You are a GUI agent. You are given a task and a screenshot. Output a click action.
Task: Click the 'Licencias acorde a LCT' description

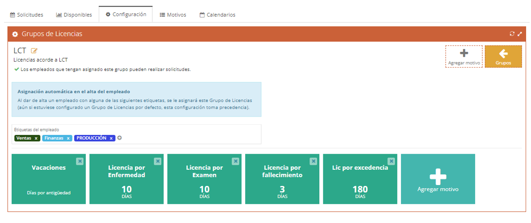click(x=41, y=60)
